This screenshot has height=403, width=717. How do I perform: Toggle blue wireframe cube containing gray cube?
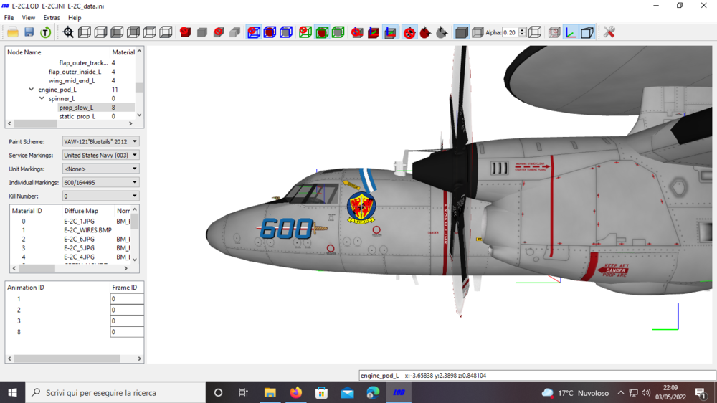click(286, 32)
